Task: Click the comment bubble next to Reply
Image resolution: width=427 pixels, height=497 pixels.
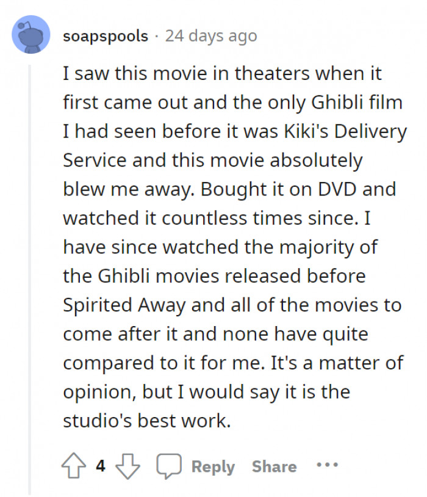Action: pos(171,466)
